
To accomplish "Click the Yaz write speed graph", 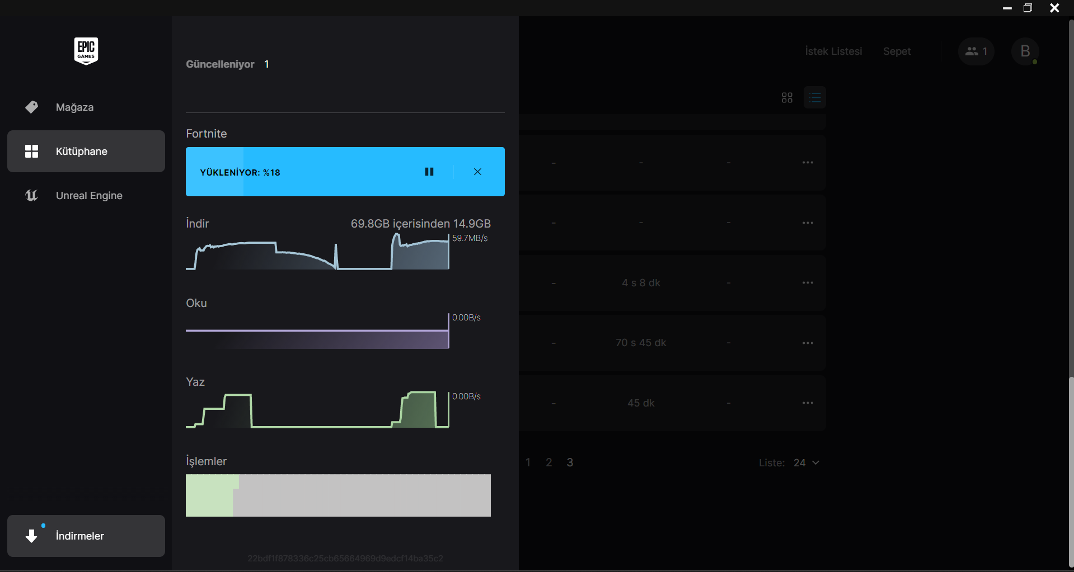I will point(317,410).
